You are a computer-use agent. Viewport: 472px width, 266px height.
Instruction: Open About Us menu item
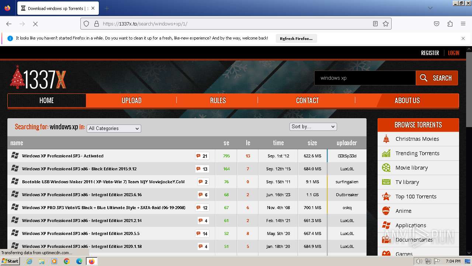coord(407,100)
